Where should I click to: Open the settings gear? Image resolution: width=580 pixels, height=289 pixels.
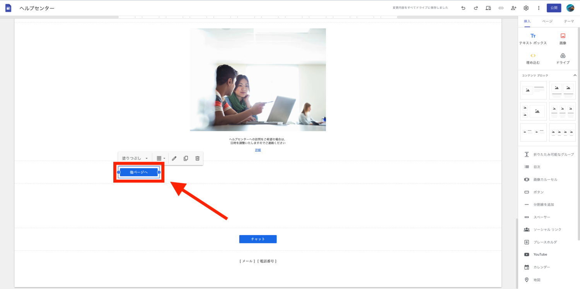click(x=526, y=8)
